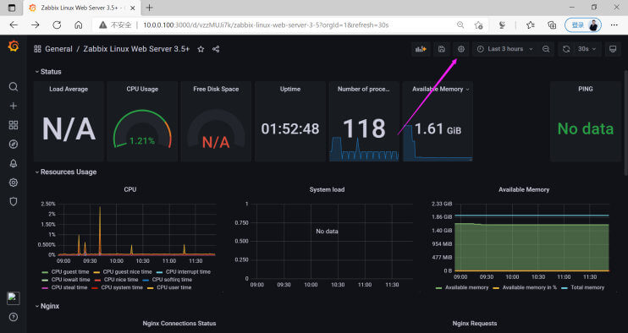Open Load Average panel title menu

click(69, 89)
